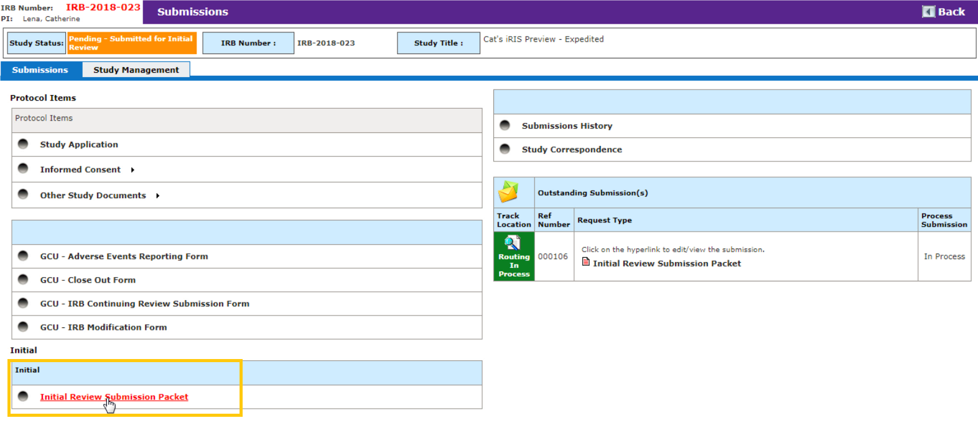Click the Back arrow icon
978x446 pixels.
coord(928,12)
